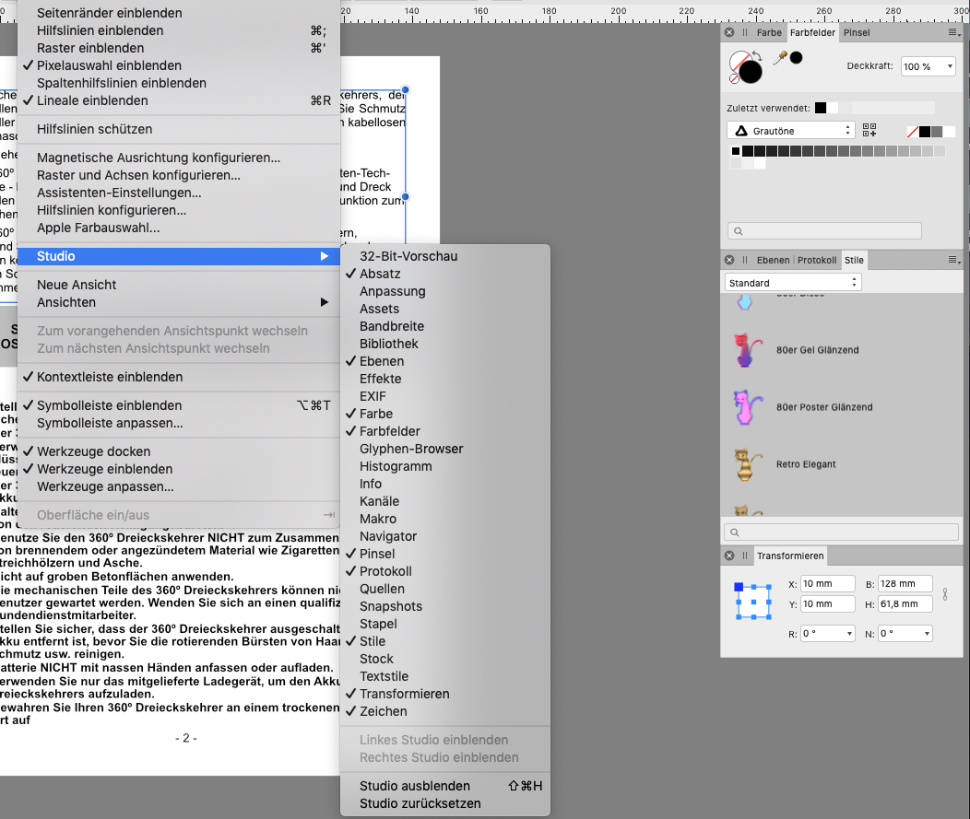The height and width of the screenshot is (819, 970).
Task: Show the Histogramm studio panel
Action: click(396, 467)
